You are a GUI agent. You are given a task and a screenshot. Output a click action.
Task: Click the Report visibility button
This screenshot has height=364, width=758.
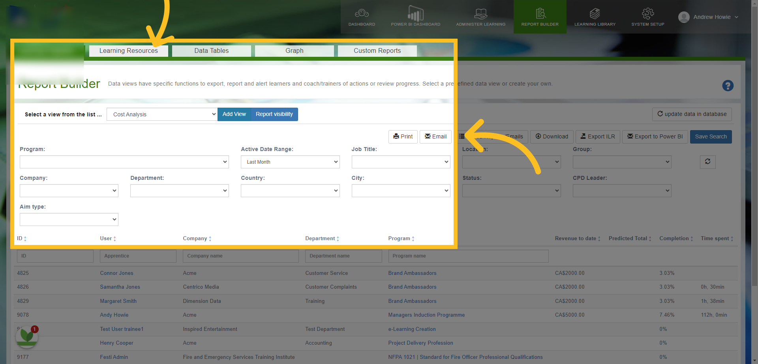tap(274, 114)
